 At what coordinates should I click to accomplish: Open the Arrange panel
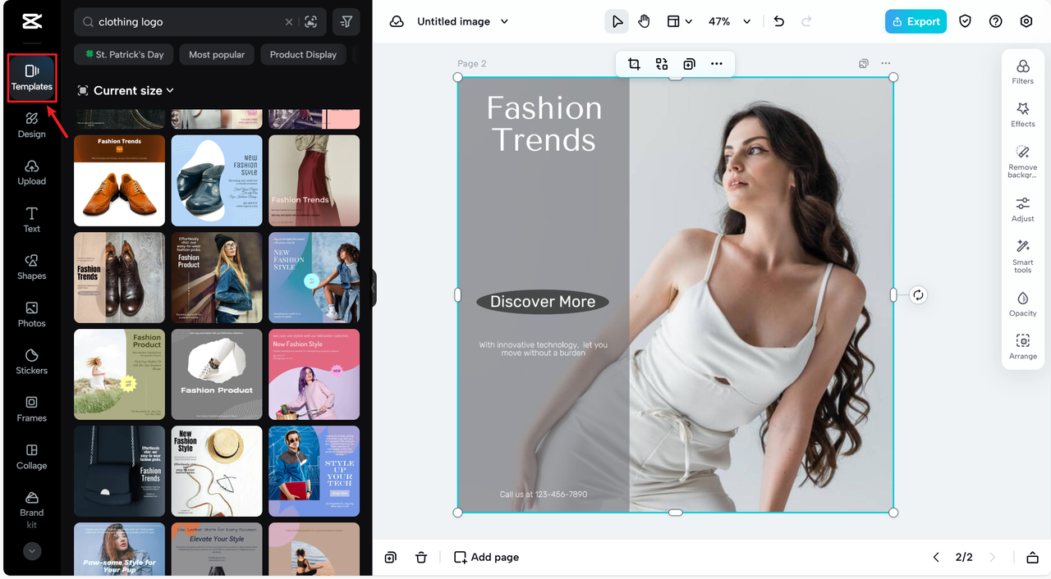coord(1023,347)
